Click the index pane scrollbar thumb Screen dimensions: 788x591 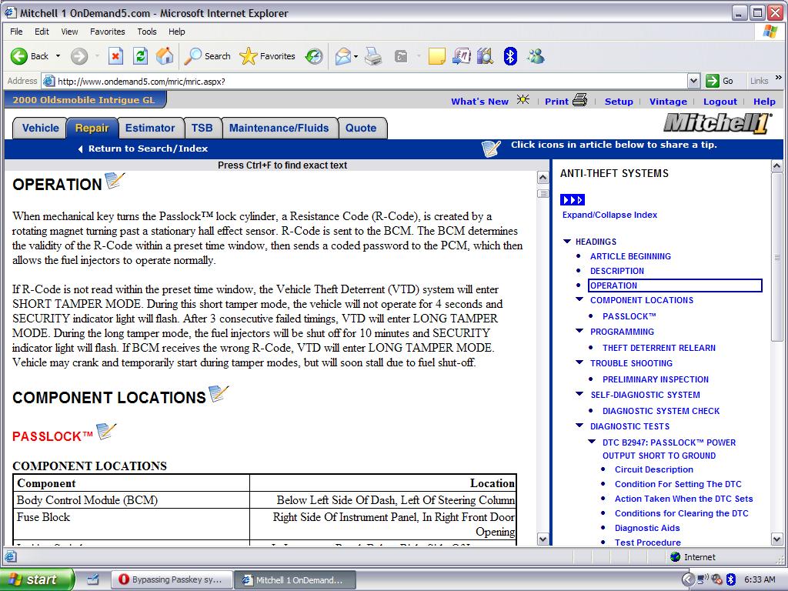click(776, 258)
